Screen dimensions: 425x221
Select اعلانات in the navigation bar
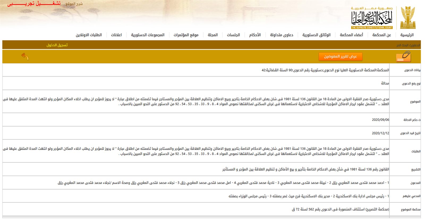pyautogui.click(x=116, y=35)
